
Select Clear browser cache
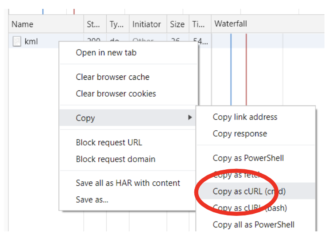pos(112,77)
